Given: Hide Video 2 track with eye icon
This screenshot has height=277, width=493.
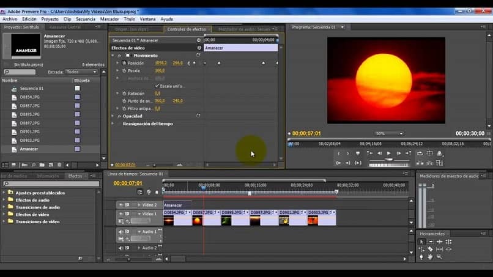Looking at the screenshot, I should 120,205.
